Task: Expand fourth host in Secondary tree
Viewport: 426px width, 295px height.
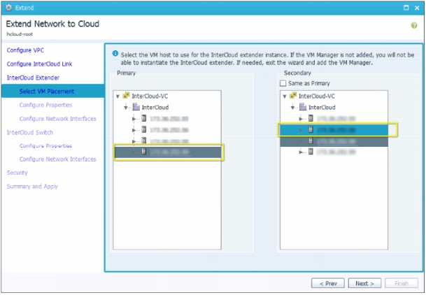Action: pyautogui.click(x=301, y=152)
